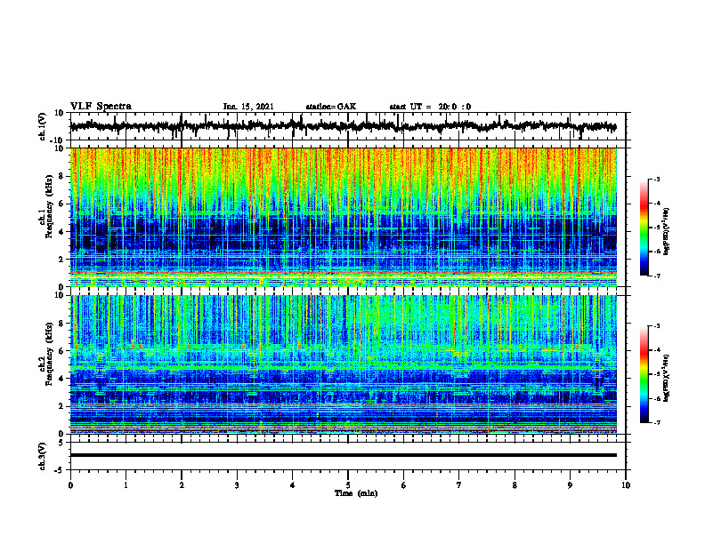This screenshot has height=544, width=705.
Task: Select the "start UT = 20:0:0" text
Action: tap(430, 107)
